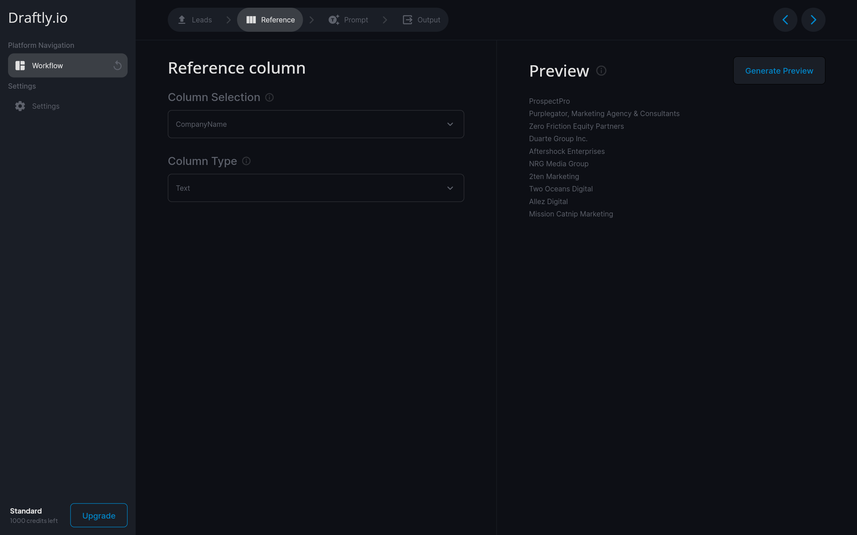This screenshot has width=857, height=535.
Task: Switch to the Prompt step tab
Action: 349,20
